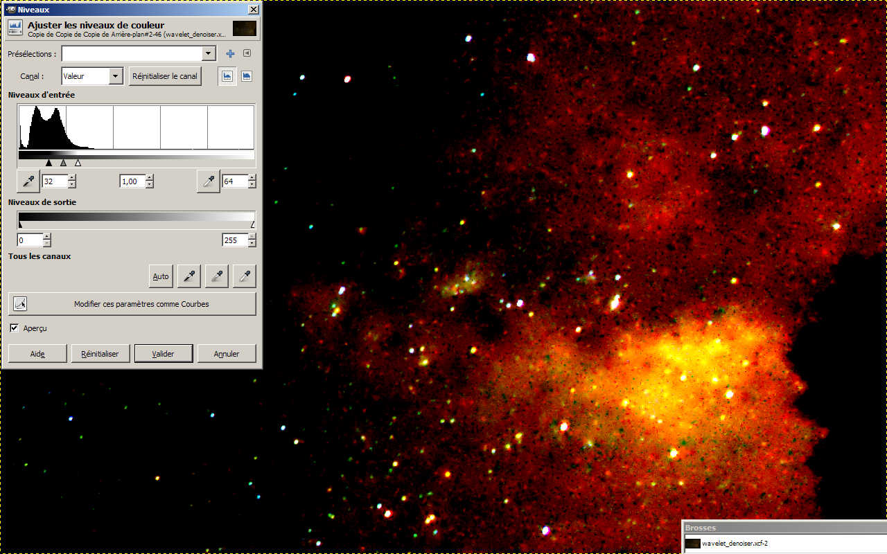887x554 pixels.
Task: Pick white point with input eyedropper
Action: 209,181
